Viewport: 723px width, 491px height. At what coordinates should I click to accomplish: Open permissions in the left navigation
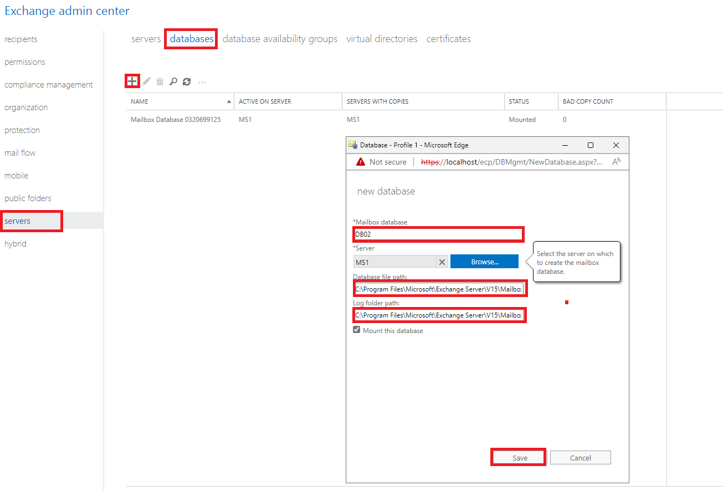tap(25, 62)
